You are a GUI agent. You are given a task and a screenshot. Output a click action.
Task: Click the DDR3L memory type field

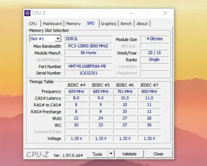(88, 39)
